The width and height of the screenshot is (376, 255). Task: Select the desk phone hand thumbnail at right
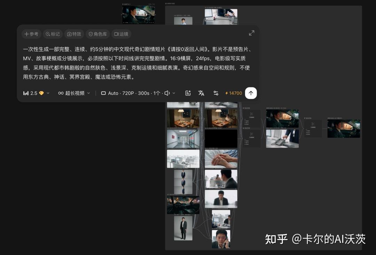coord(282,139)
